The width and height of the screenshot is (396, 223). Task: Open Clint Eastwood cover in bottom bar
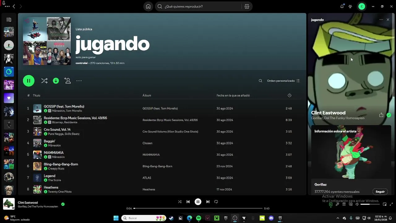(9, 204)
